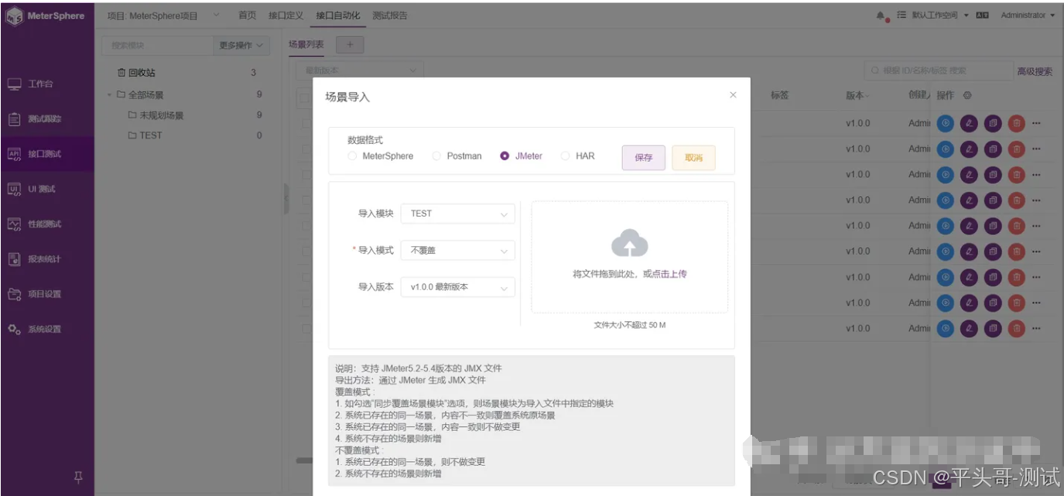Click the 标签 column header
Viewport: 1064px width, 496px height.
coord(779,95)
